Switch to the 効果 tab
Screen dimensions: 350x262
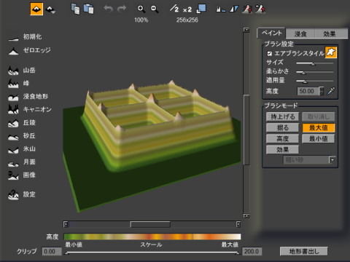(x=330, y=33)
